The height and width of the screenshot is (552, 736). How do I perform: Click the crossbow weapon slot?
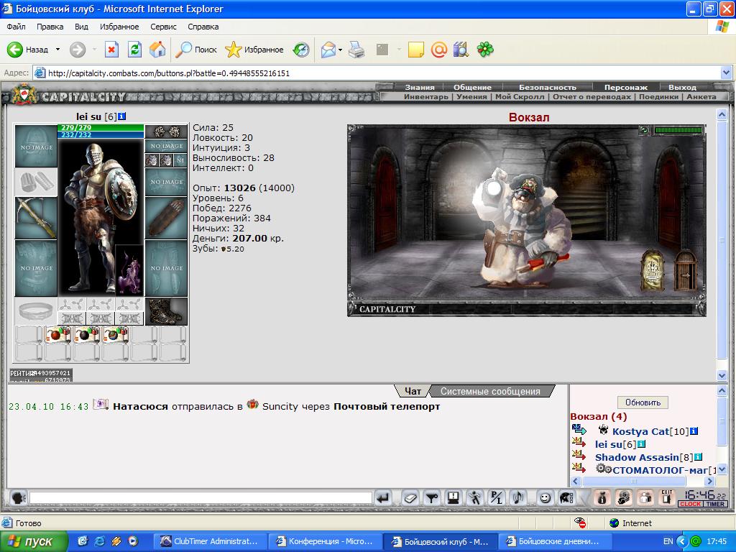36,218
